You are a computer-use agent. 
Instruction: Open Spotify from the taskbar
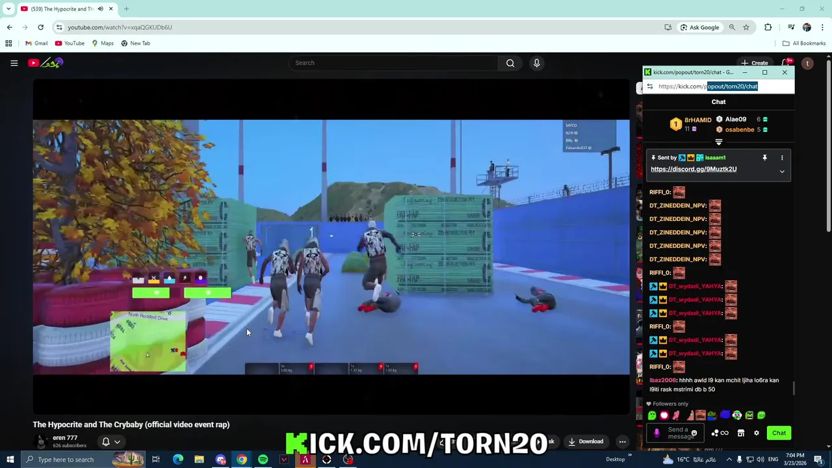point(263,460)
